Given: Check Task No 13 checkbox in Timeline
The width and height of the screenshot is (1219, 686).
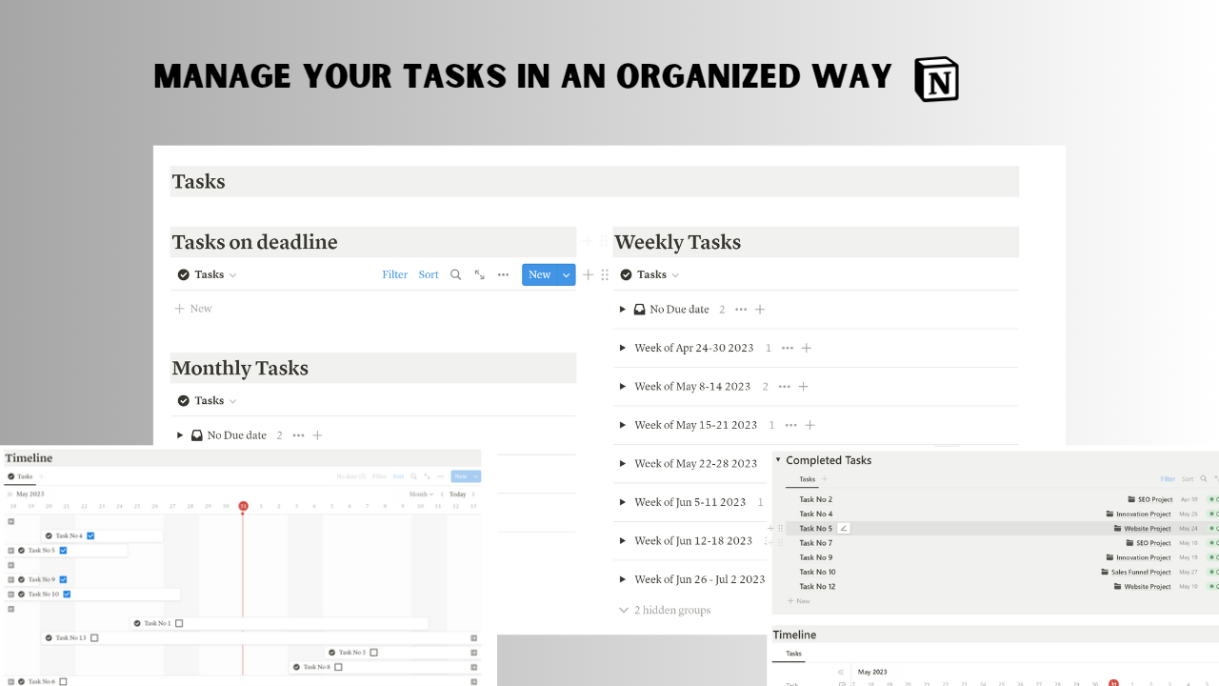Looking at the screenshot, I should coord(94,637).
